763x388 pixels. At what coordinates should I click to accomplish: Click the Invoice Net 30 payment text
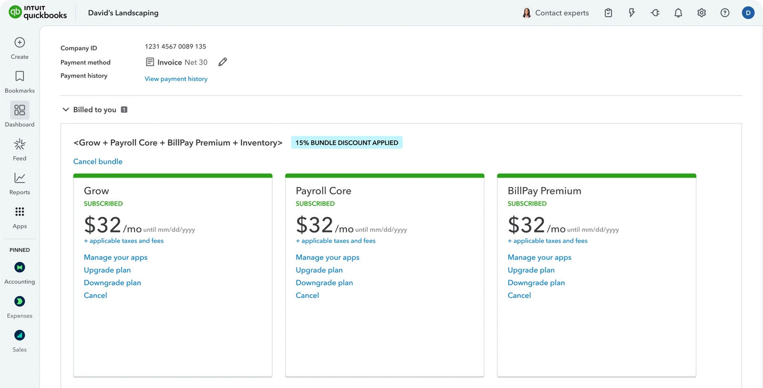182,62
